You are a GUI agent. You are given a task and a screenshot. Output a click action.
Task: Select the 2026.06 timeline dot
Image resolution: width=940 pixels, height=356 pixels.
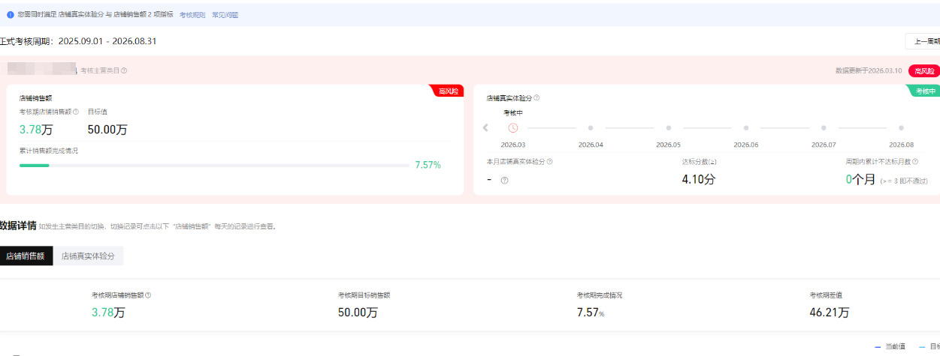click(x=746, y=127)
